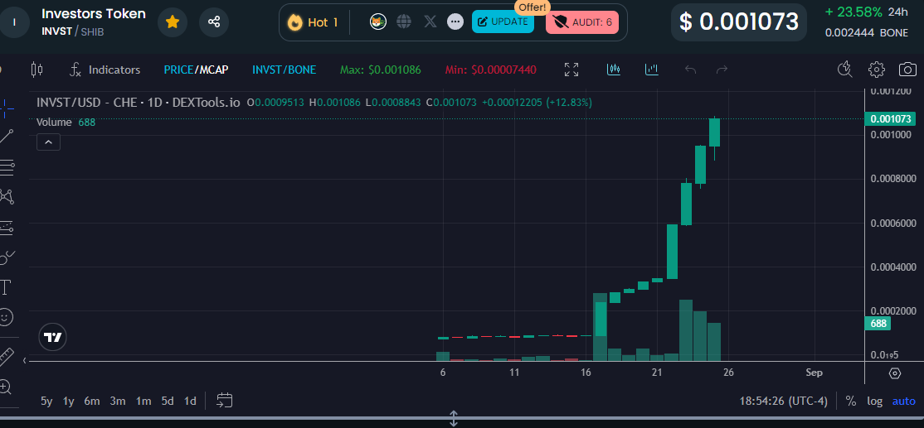Open the share icon beside token name
The width and height of the screenshot is (924, 428).
[x=214, y=22]
